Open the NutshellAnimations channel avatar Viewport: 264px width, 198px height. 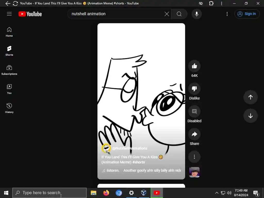(x=106, y=148)
